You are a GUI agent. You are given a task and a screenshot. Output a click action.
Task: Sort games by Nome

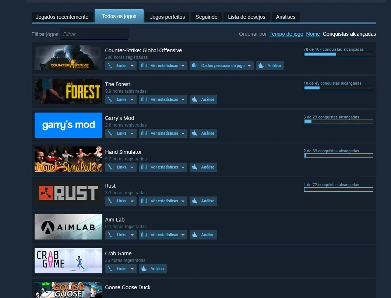[313, 34]
